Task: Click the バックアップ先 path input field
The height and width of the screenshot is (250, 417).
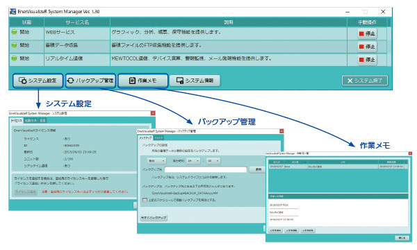Action: pos(206,169)
